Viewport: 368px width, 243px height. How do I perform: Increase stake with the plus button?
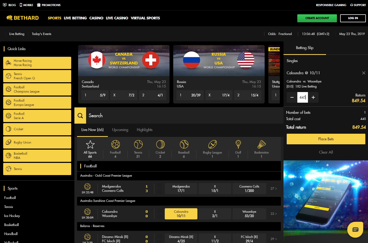click(313, 97)
